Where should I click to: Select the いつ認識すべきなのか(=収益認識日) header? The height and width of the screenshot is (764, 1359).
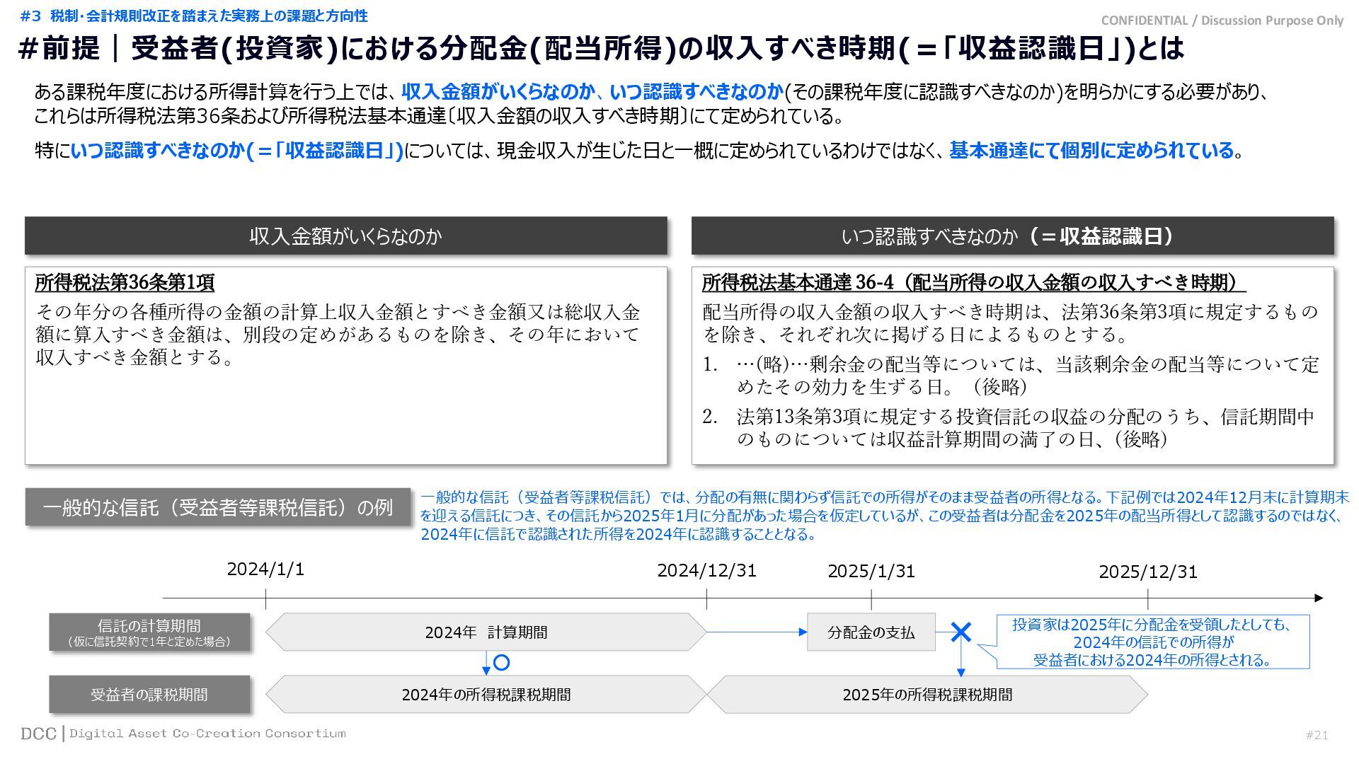pyautogui.click(x=1012, y=236)
